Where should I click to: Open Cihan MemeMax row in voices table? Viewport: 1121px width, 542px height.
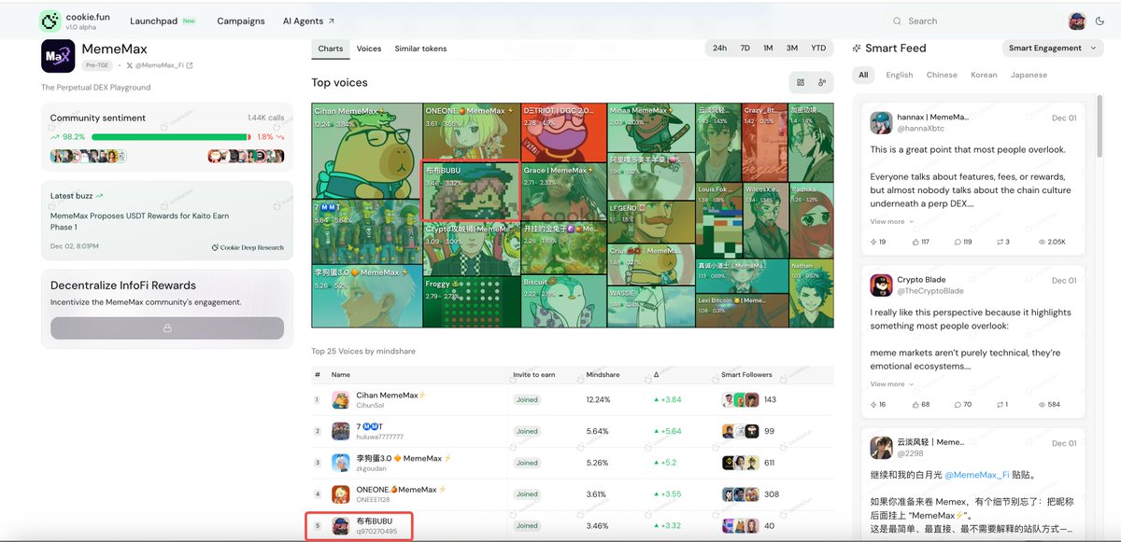pos(572,399)
